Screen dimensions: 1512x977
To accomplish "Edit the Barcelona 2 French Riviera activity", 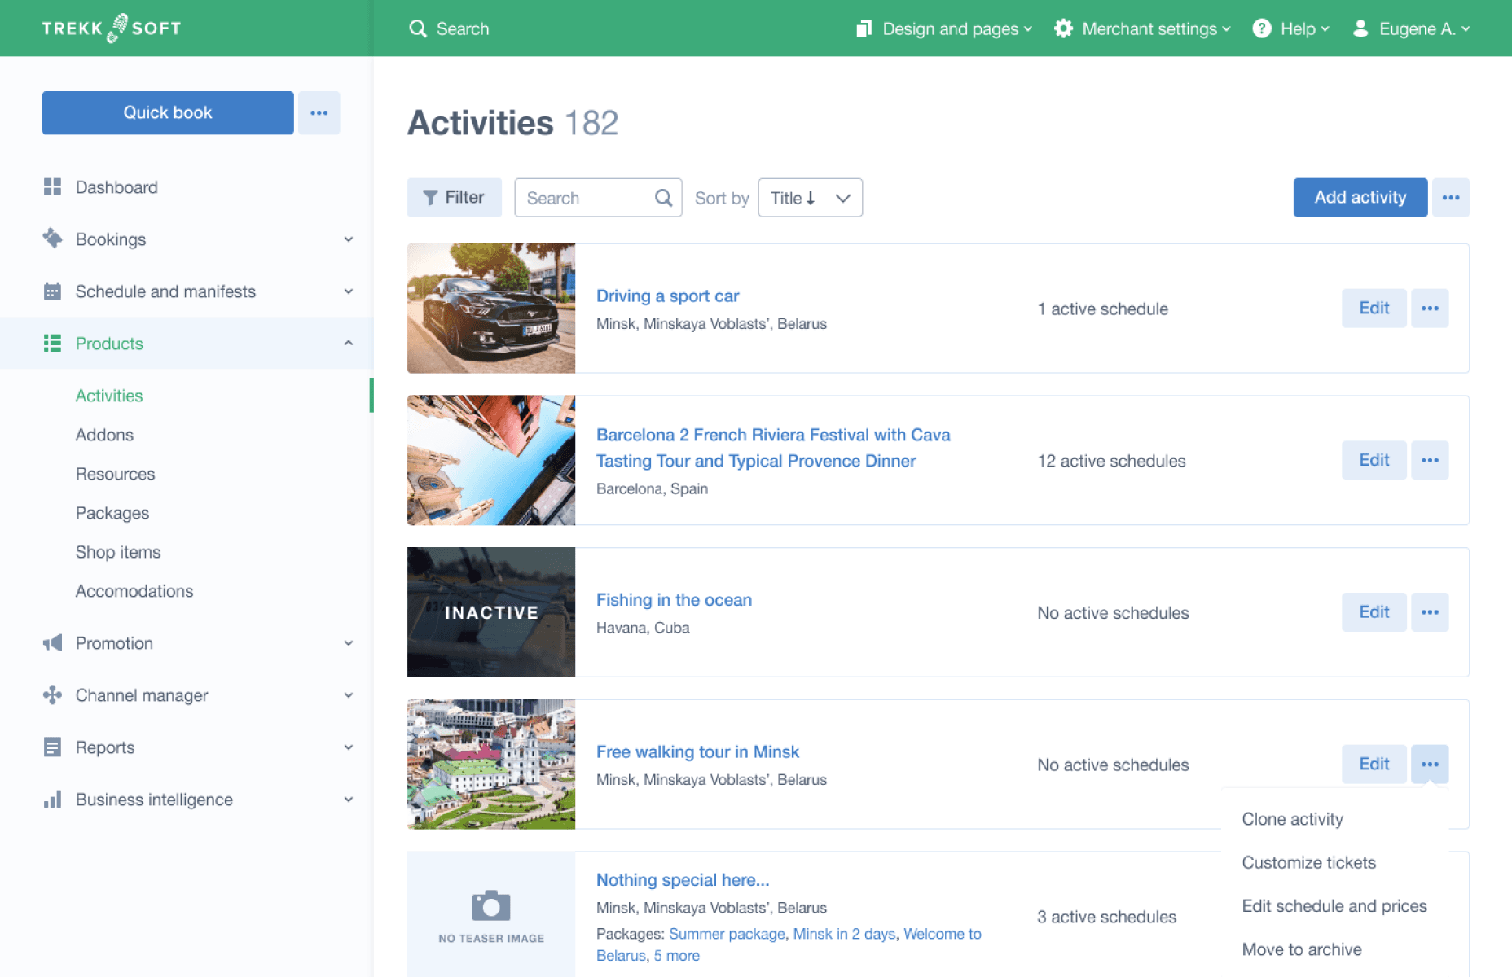I will (x=1374, y=460).
